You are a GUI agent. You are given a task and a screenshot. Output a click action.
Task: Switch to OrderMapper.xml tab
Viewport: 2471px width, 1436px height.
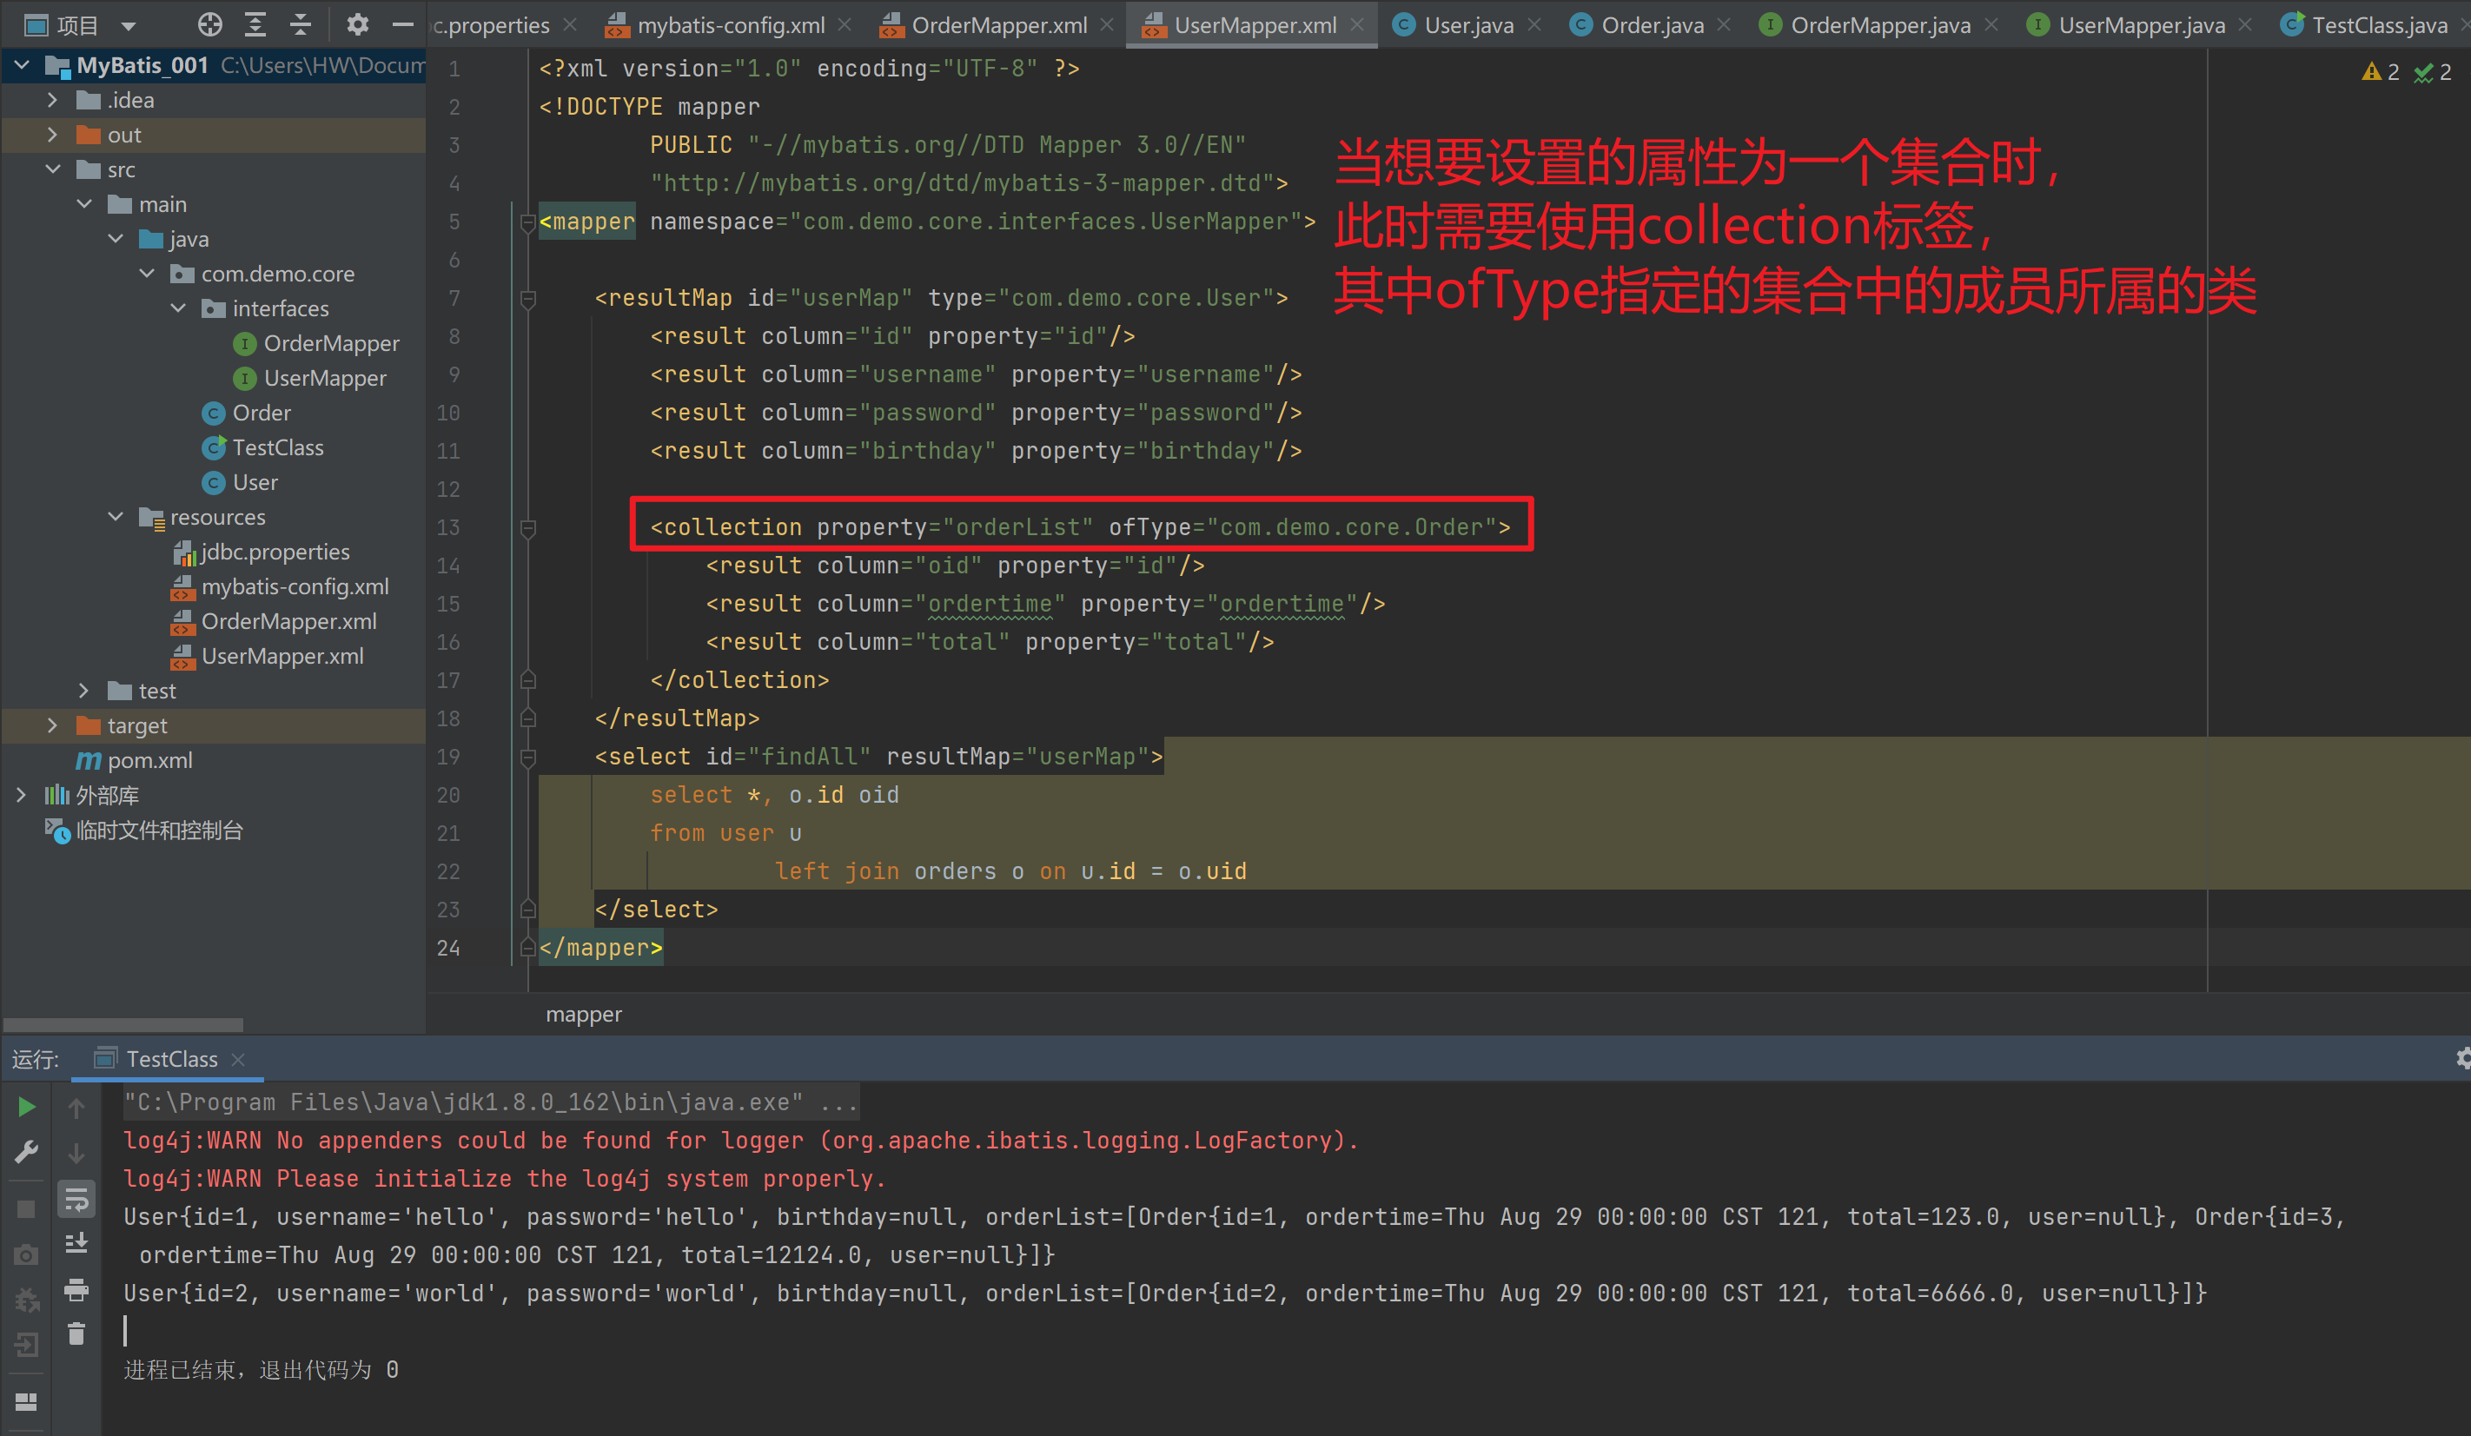(998, 25)
